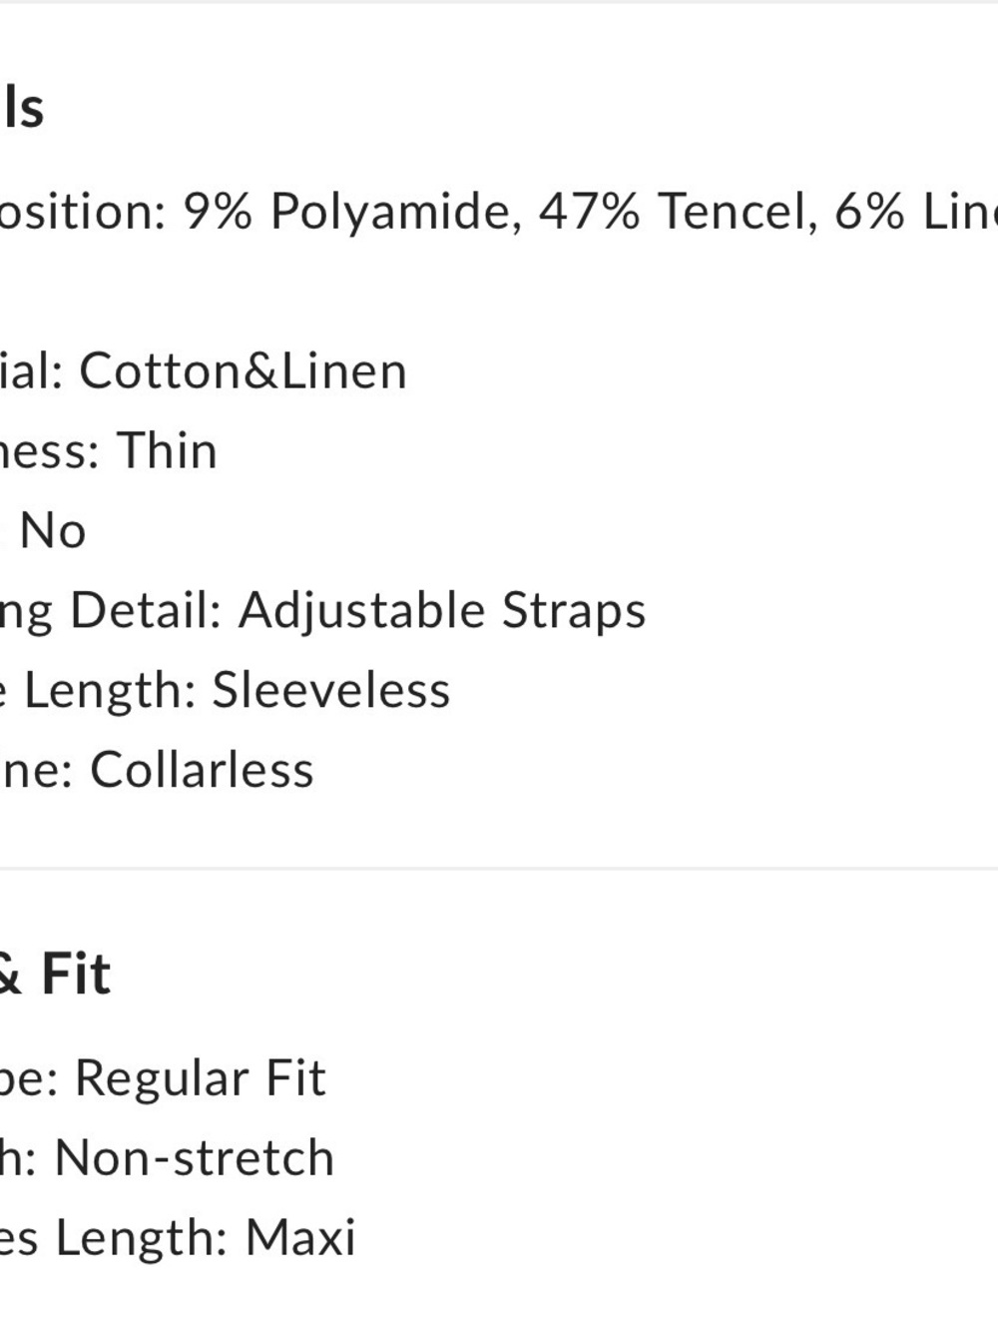Screen dimensions: 998x1331
Task: Click the divider line above Fit section
Action: point(499,869)
